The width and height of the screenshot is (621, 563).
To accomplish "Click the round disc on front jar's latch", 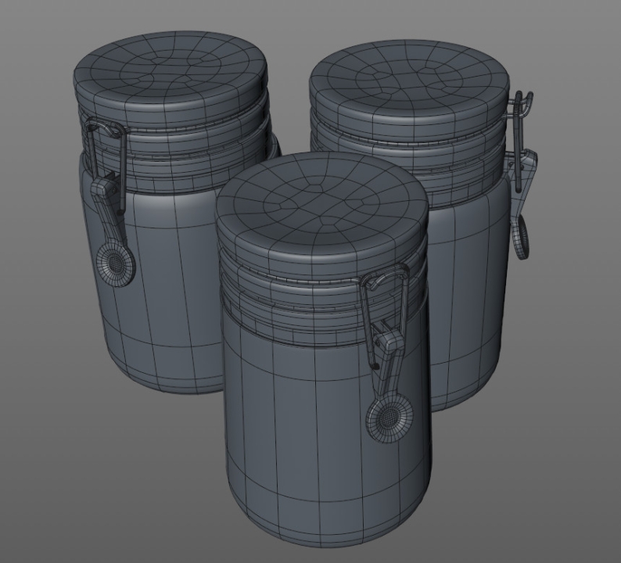I will 386,420.
